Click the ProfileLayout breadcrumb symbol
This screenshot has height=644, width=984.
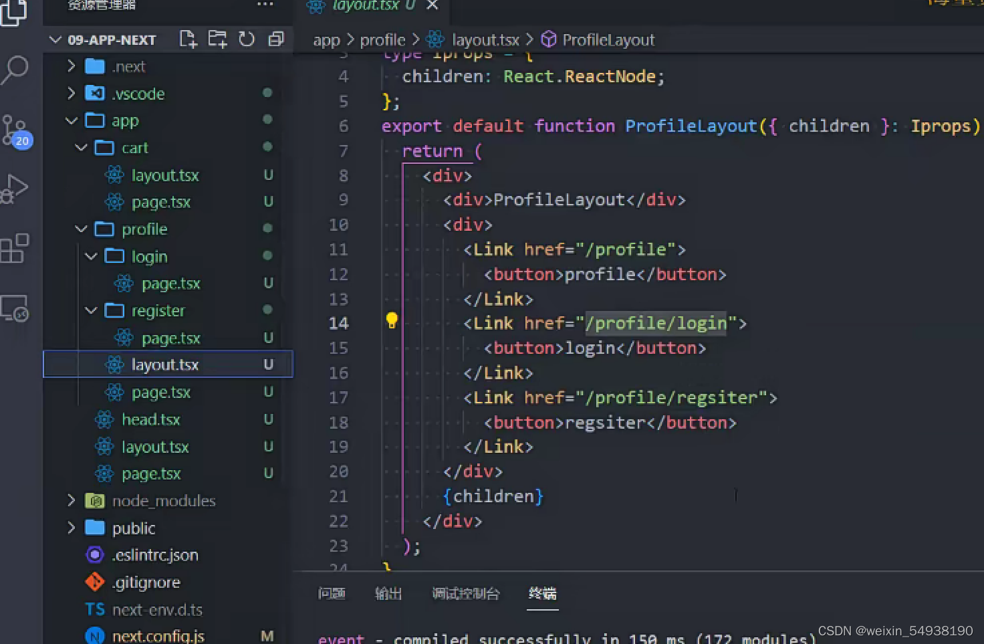(x=608, y=40)
